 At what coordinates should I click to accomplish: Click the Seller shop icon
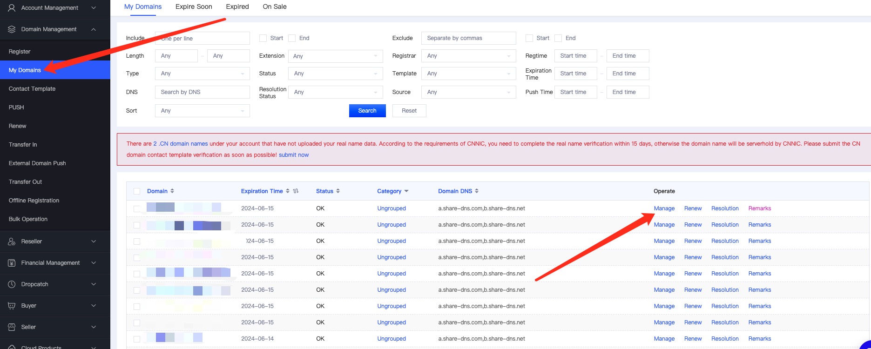(12, 327)
